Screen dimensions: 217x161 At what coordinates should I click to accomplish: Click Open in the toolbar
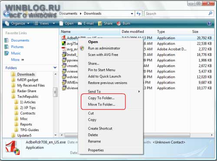66,23
